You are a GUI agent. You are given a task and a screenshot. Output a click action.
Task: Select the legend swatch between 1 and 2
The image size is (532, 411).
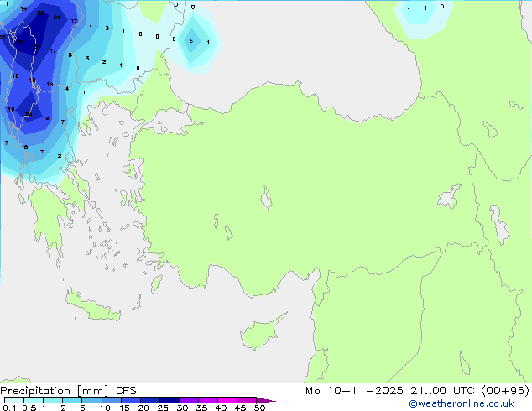click(x=53, y=400)
